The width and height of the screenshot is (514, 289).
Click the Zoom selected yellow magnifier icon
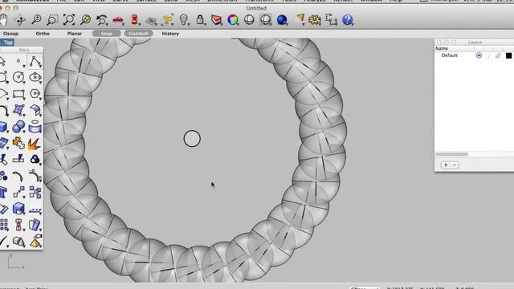(x=85, y=19)
